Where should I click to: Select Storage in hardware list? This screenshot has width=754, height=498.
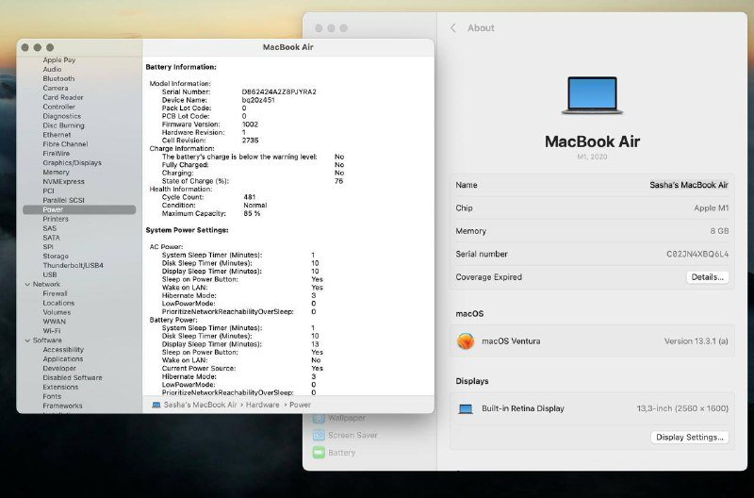click(x=56, y=257)
